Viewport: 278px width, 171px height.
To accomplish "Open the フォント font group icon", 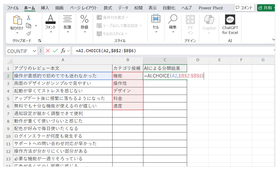I will (x=50, y=19).
